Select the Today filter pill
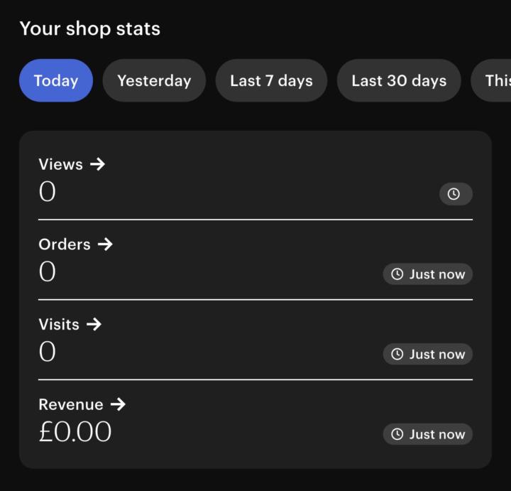The width and height of the screenshot is (511, 491). [56, 80]
